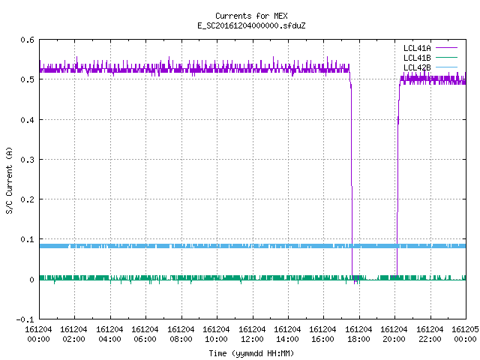The width and height of the screenshot is (480, 360).
Task: Click the purple LCL41A trace at 22:00
Action: 430,80
